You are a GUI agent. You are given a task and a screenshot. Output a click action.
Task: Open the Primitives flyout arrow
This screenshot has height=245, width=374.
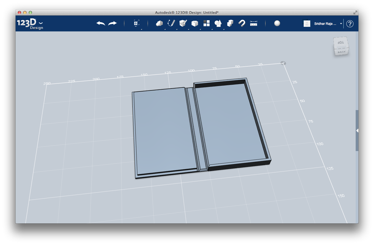[165, 29]
